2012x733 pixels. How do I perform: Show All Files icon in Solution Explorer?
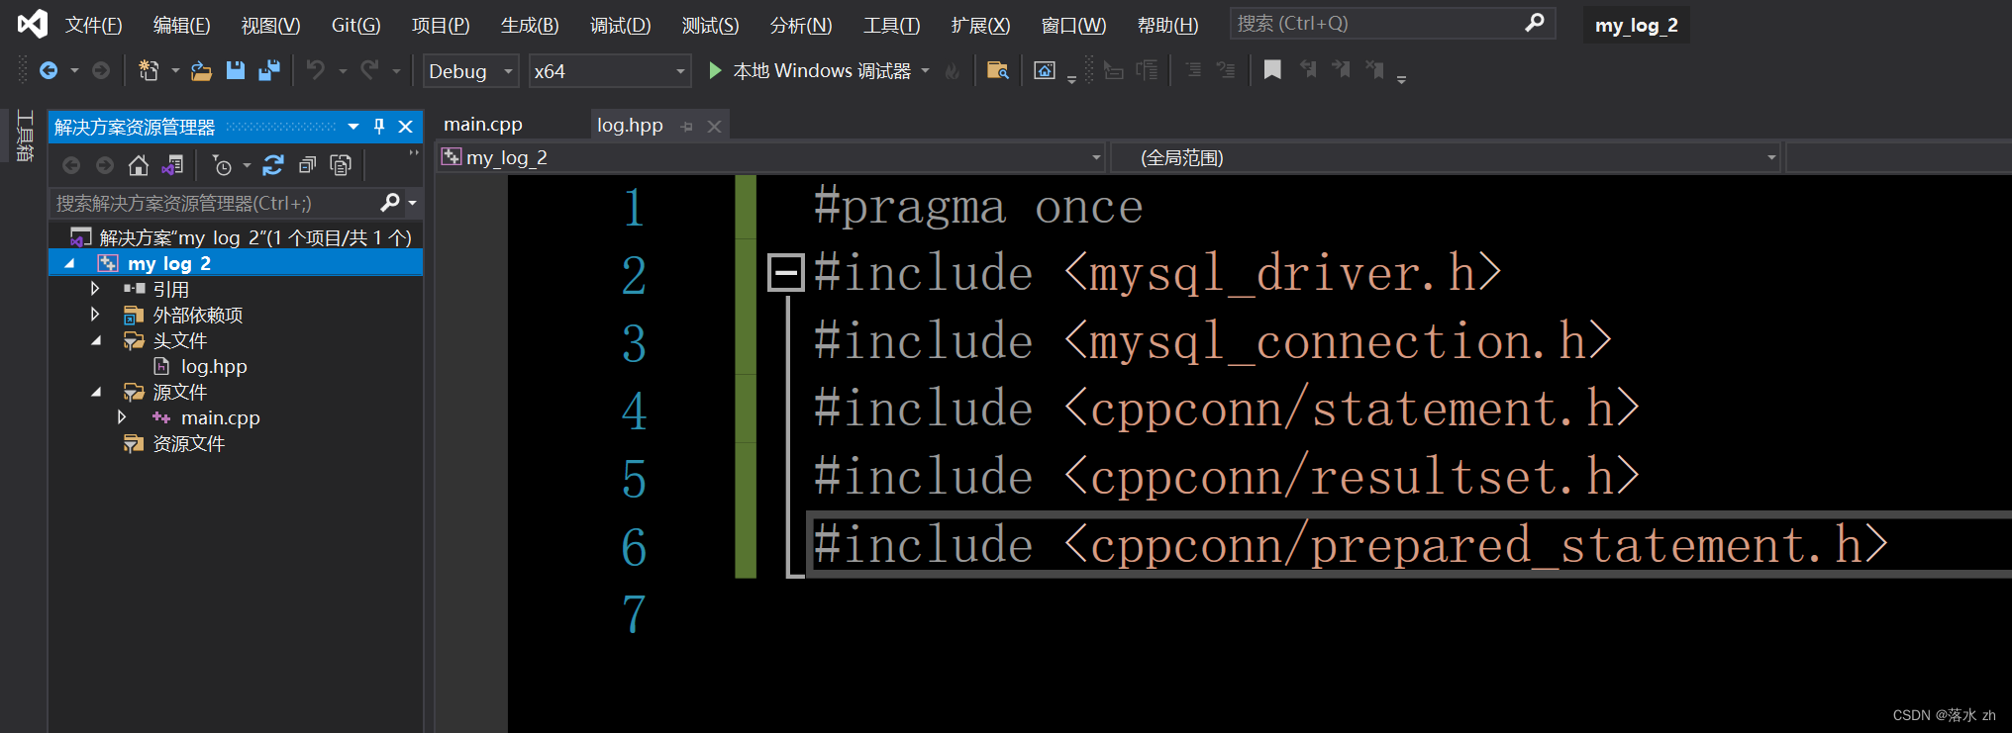341,165
